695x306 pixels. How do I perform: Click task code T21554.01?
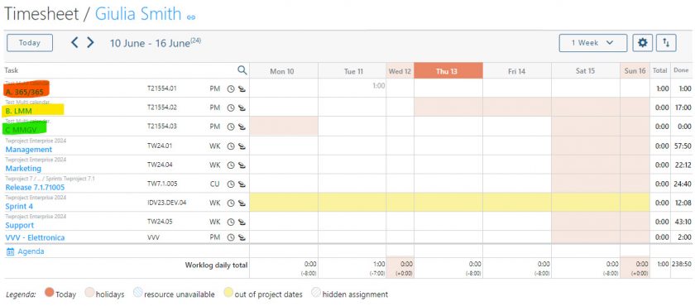[x=162, y=88]
